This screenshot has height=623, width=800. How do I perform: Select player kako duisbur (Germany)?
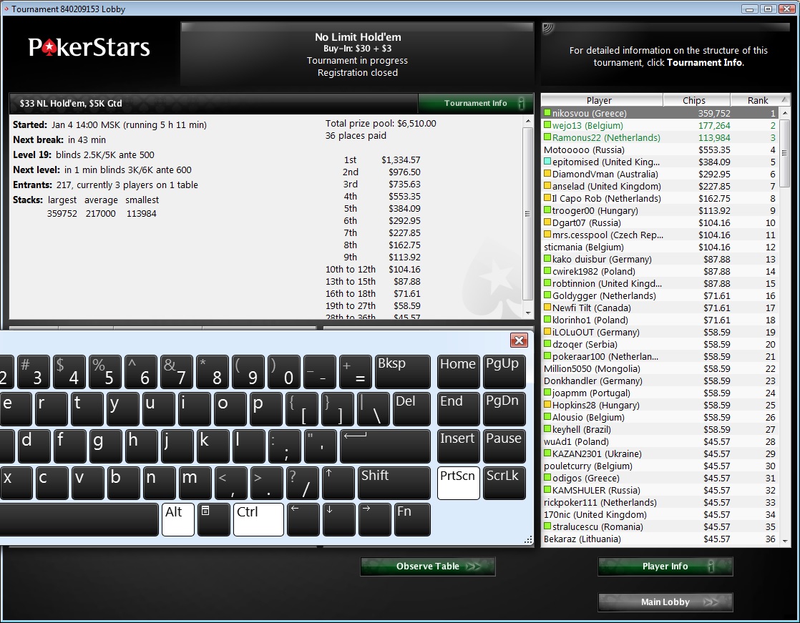point(660,259)
